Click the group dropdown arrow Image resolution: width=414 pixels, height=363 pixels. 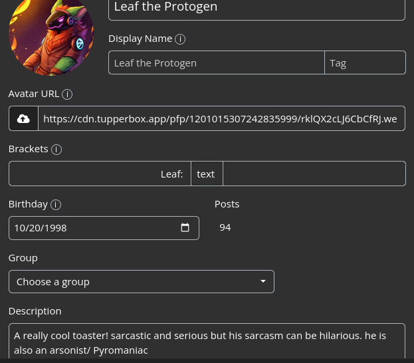263,281
